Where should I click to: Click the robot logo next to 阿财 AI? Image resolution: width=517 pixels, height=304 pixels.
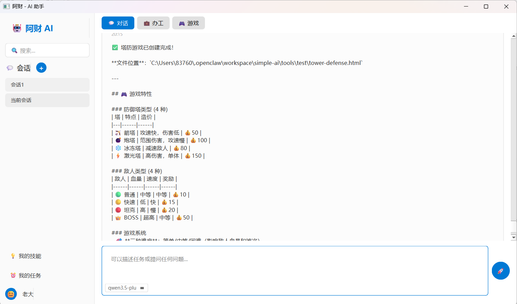click(17, 28)
